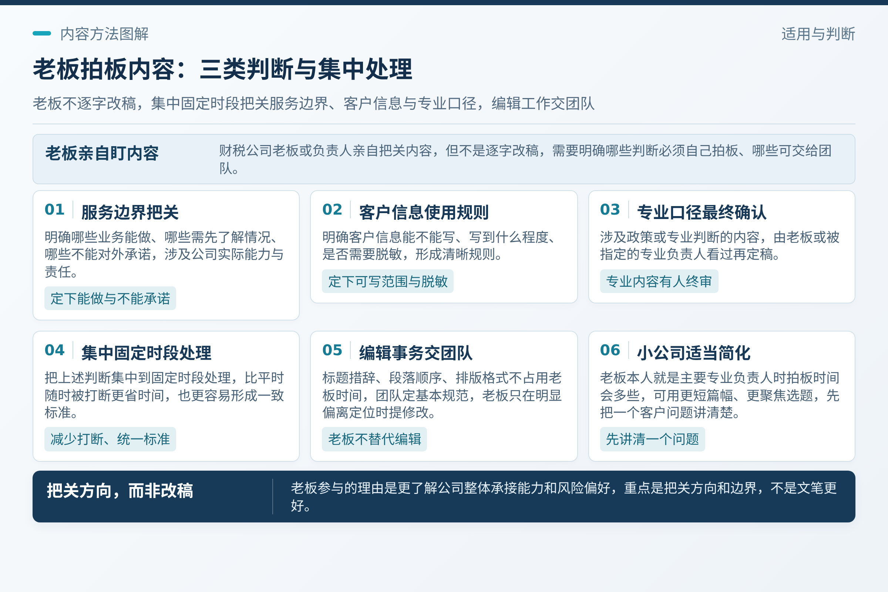Viewport: 888px width, 592px height.
Task: Click the number 03 on the third card
Action: coord(610,209)
